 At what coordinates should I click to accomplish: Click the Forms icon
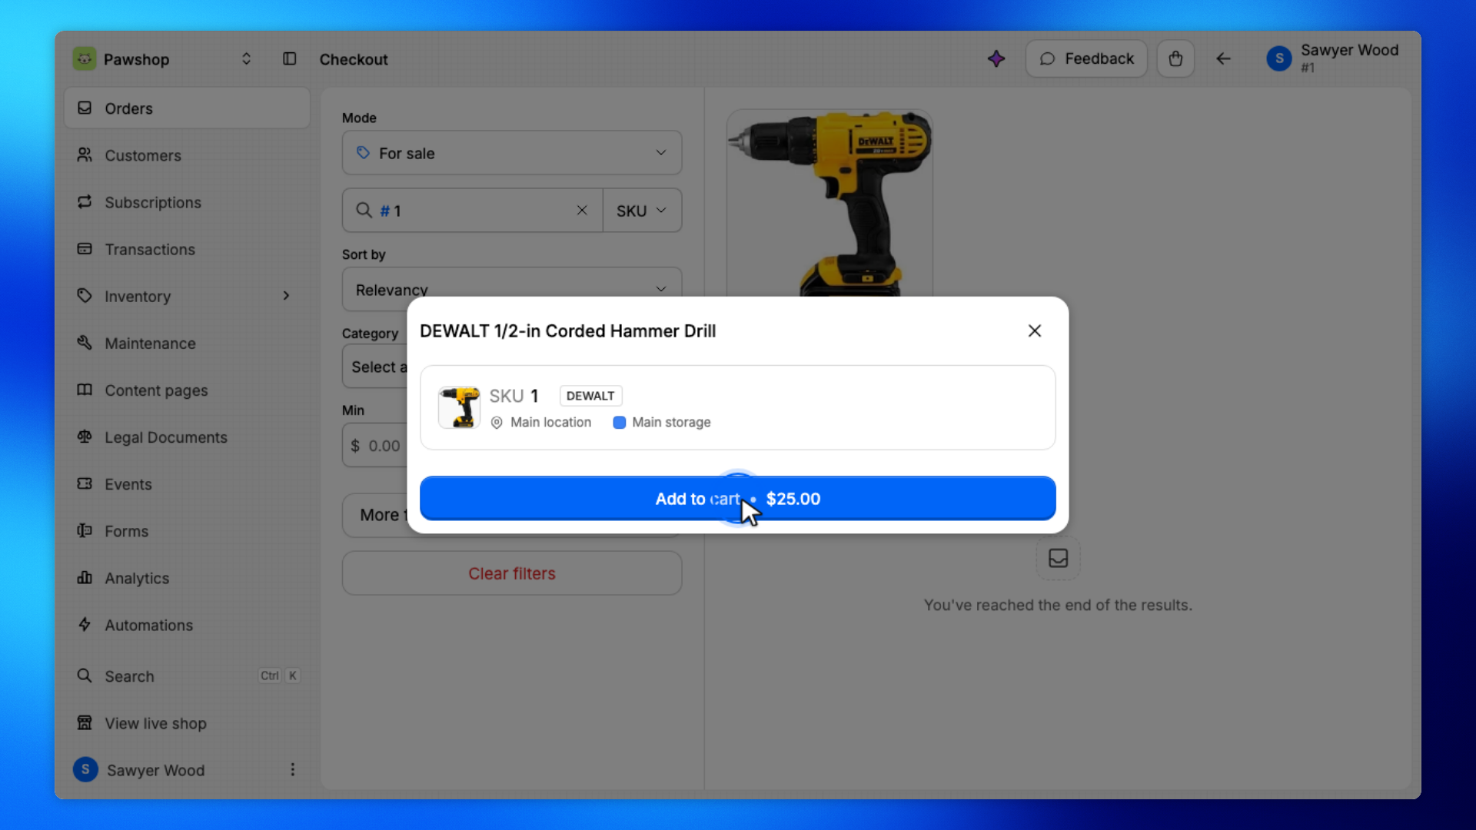(x=85, y=530)
